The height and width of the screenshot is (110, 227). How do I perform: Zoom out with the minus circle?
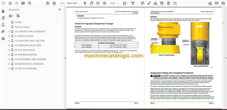click(98, 3)
